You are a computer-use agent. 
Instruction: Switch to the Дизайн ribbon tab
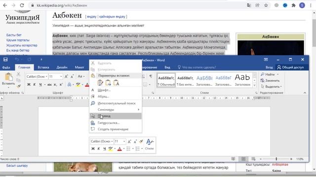pos(62,67)
